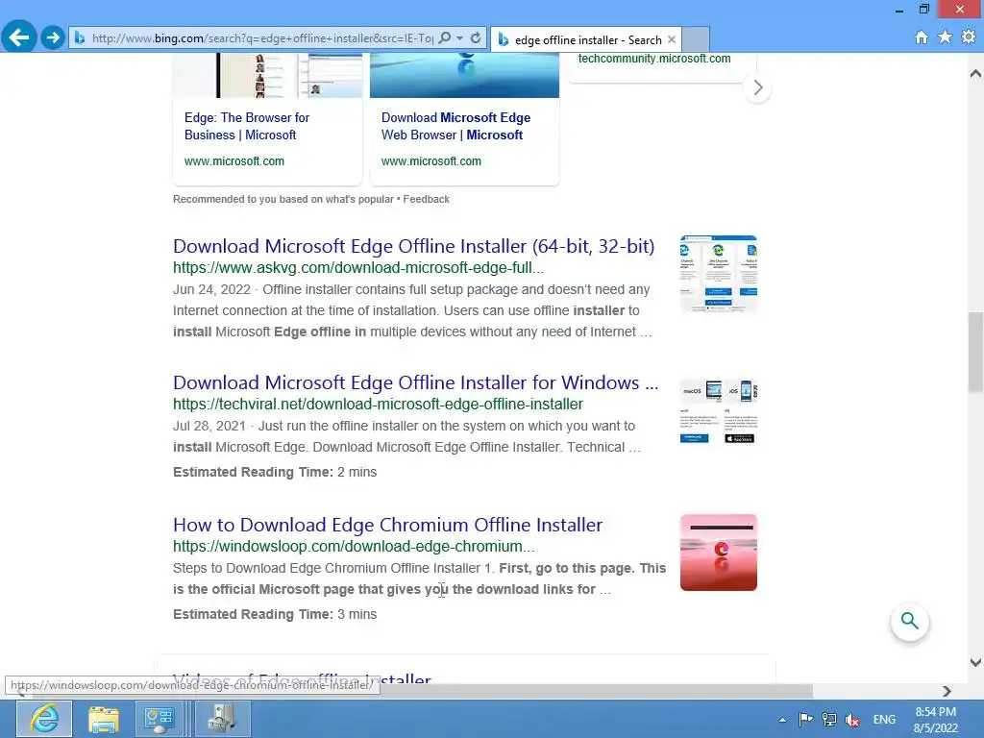Click the Feedback link under recommendations
The width and height of the screenshot is (984, 738).
[x=426, y=199]
